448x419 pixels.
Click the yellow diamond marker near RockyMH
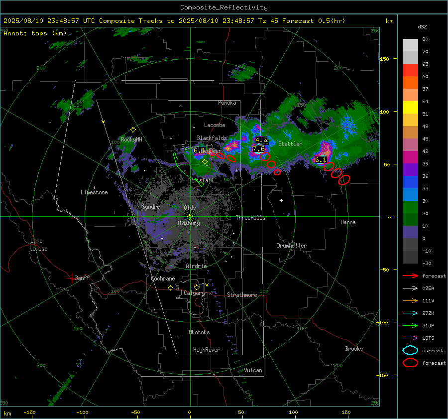(x=133, y=130)
